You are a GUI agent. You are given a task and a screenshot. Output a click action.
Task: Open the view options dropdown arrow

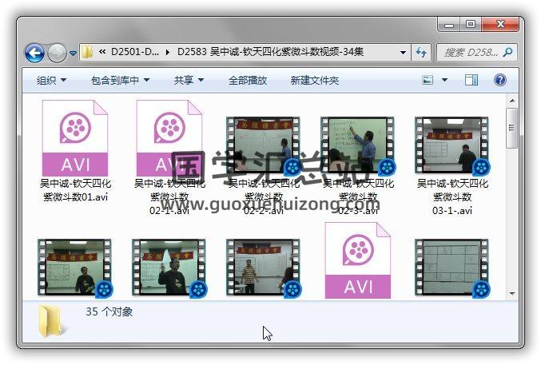click(444, 80)
